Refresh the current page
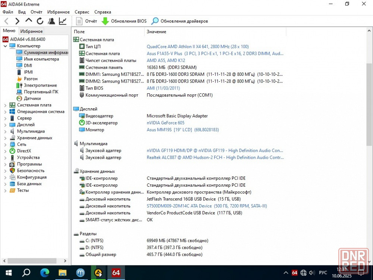Image resolution: width=373 pixels, height=280 pixels. tap(40, 21)
